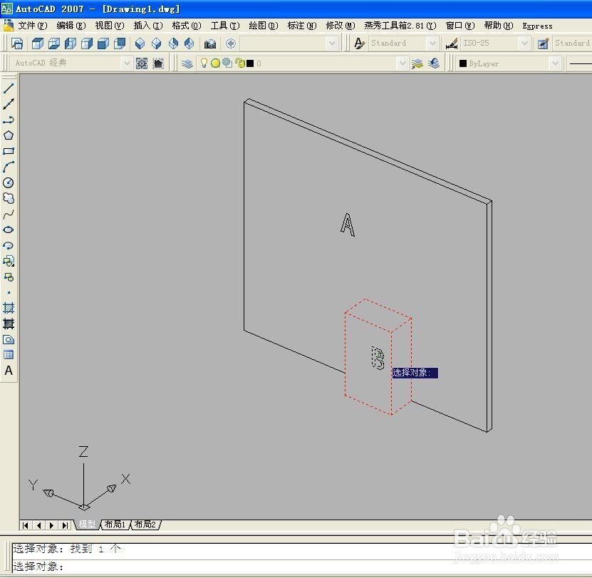
Task: Select the Polyline tool
Action: tap(9, 120)
